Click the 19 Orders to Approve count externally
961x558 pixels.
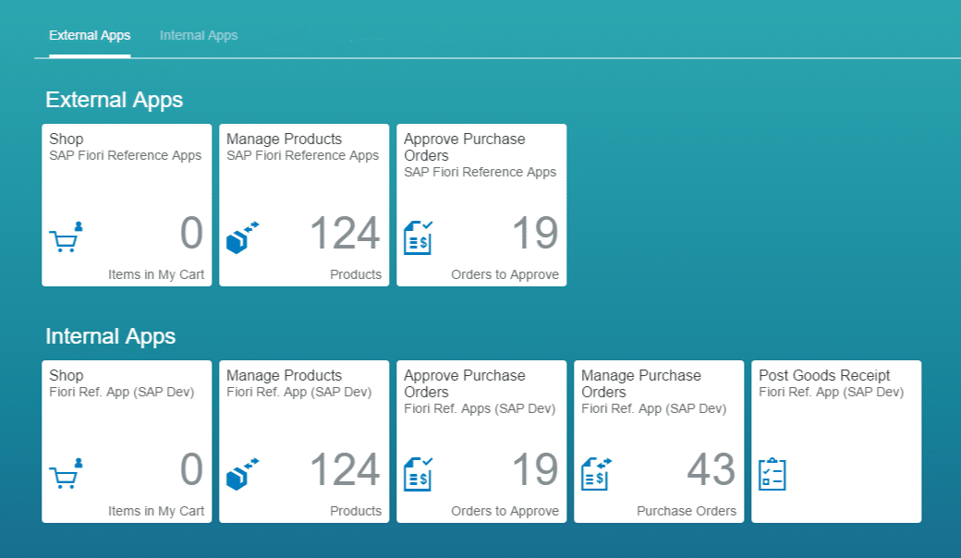point(536,236)
